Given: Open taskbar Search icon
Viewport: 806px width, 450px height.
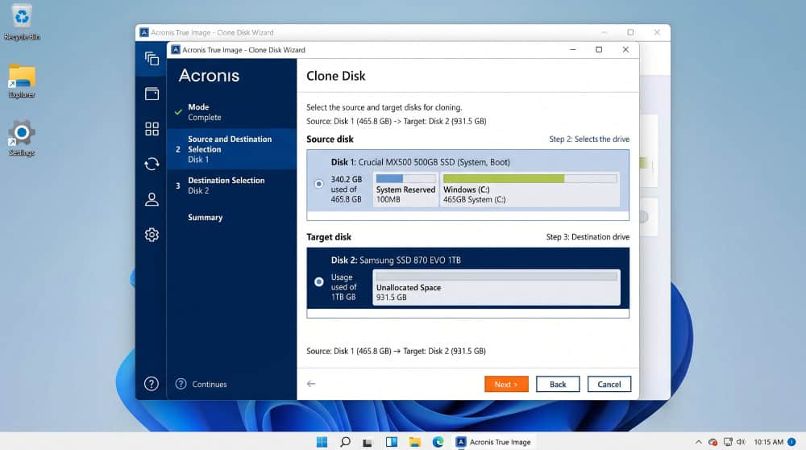Looking at the screenshot, I should pos(346,442).
